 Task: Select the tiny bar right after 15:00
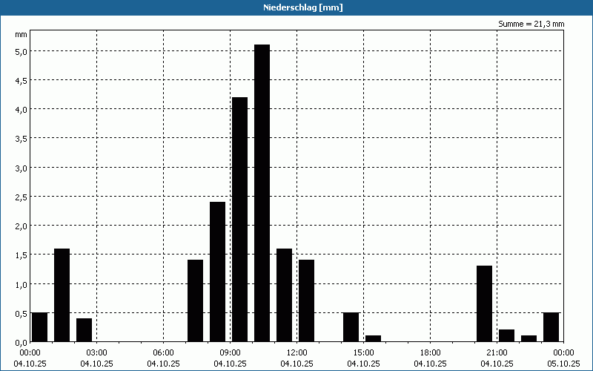pyautogui.click(x=373, y=338)
